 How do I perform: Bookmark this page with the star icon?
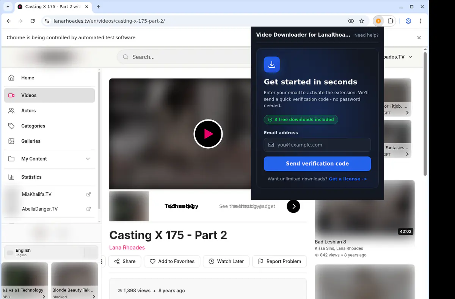[362, 21]
